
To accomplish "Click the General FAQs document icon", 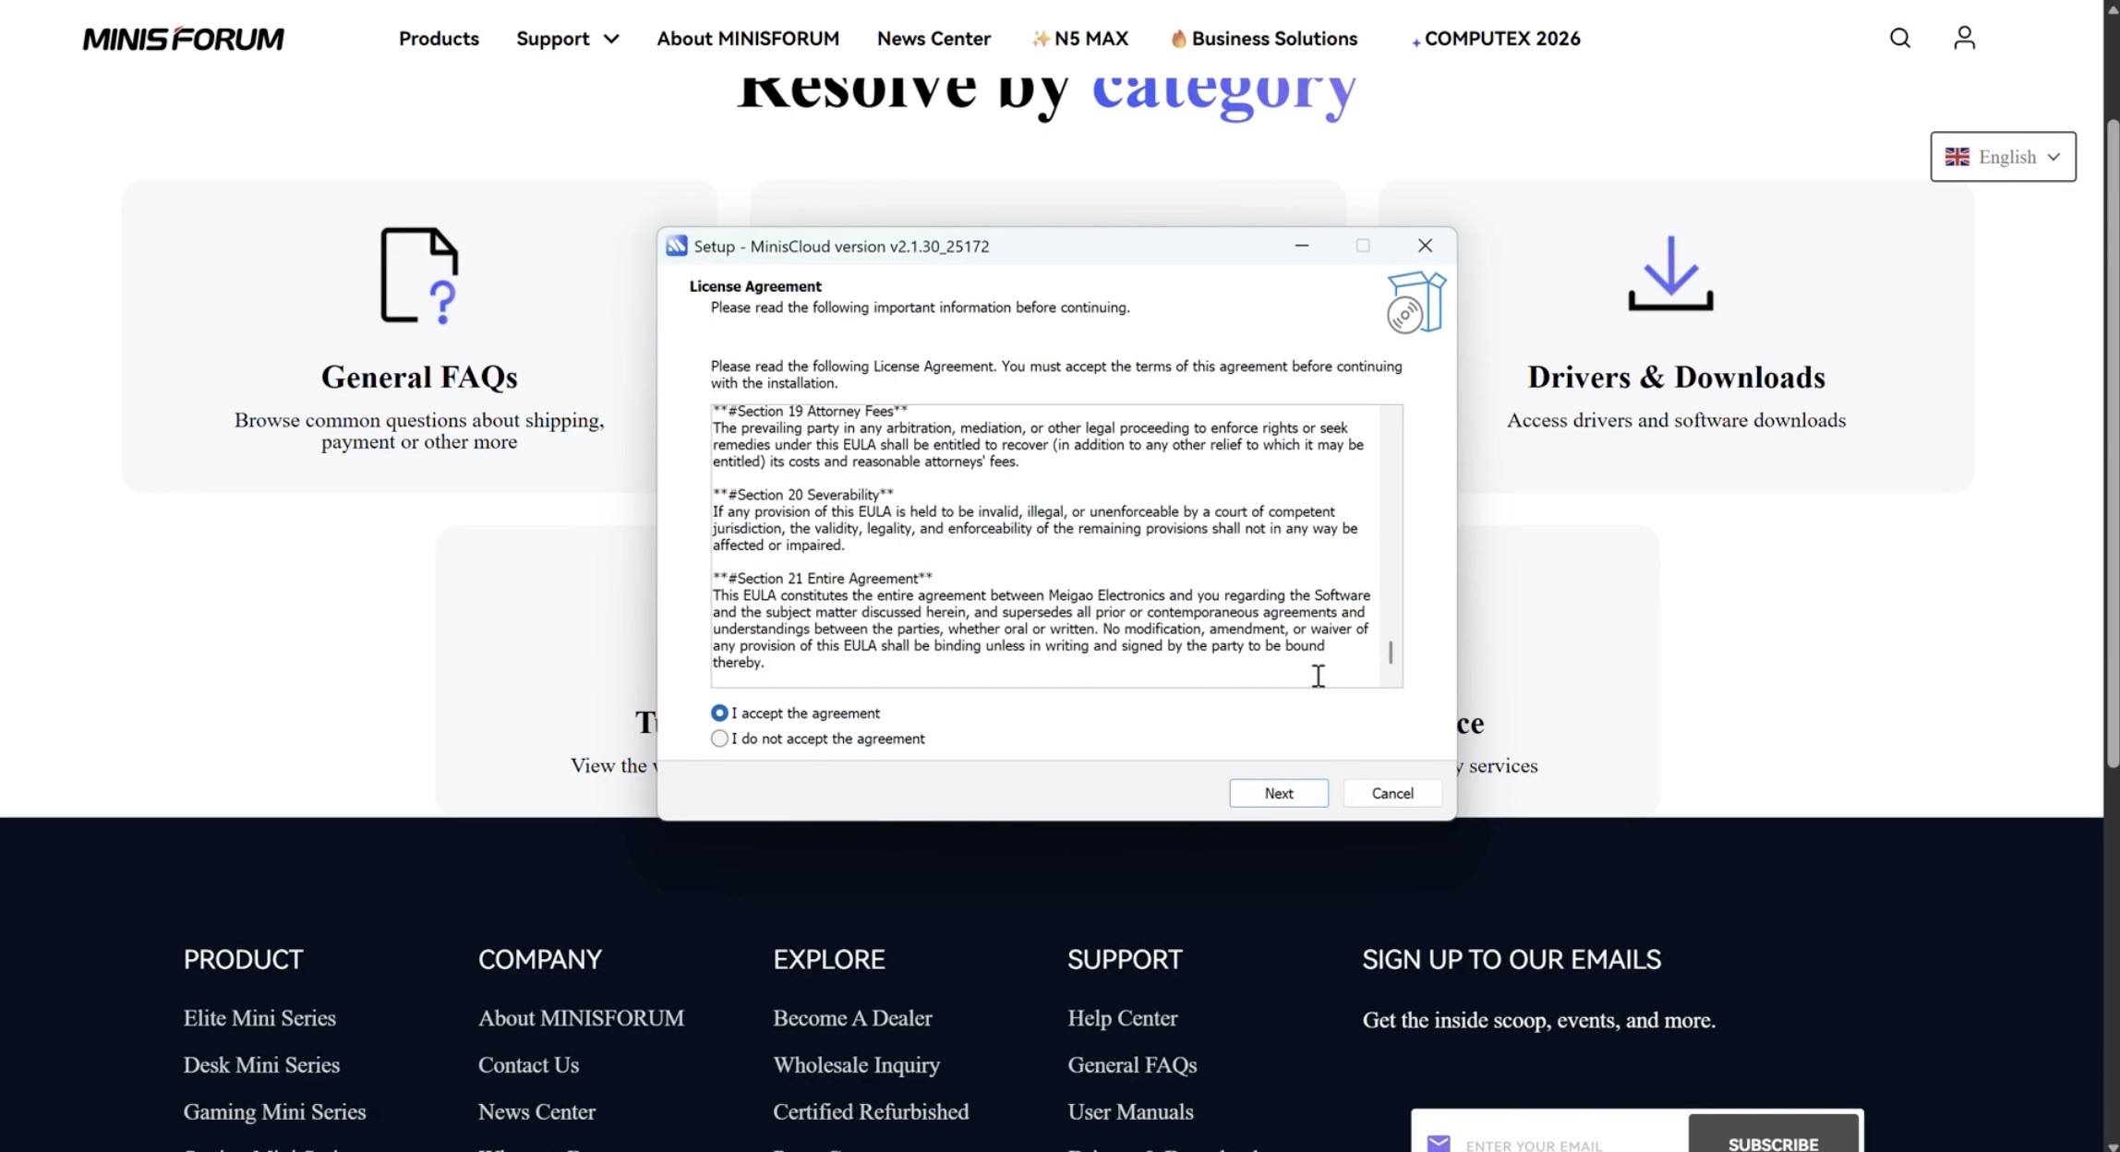I will pos(420,276).
